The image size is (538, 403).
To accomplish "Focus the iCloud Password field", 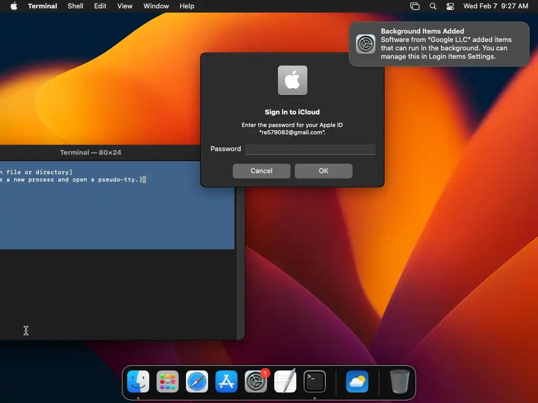I will click(311, 150).
